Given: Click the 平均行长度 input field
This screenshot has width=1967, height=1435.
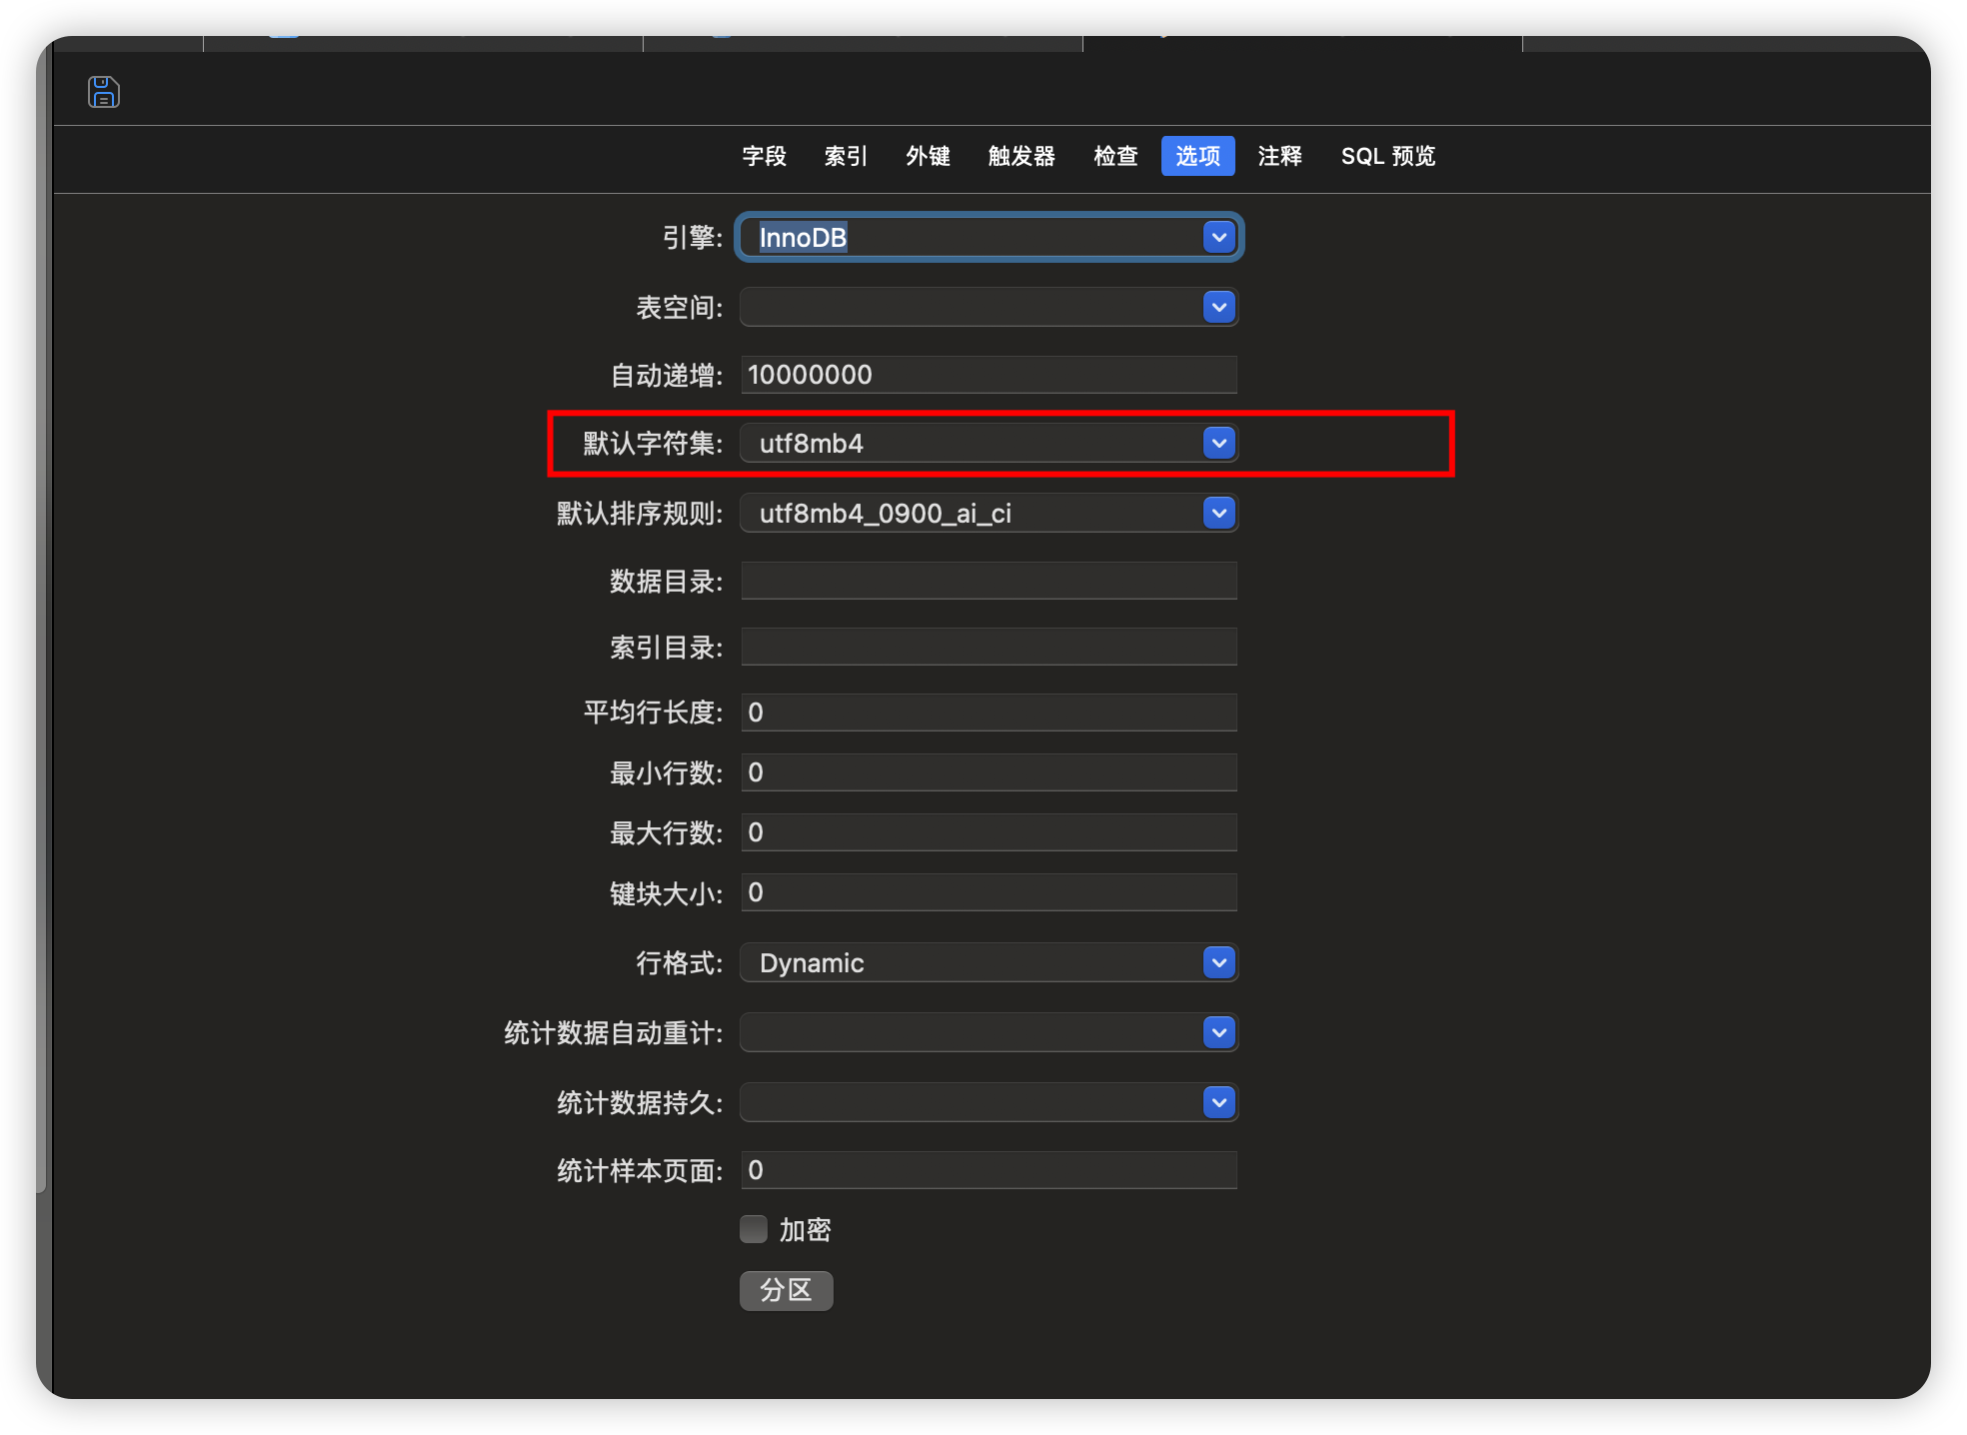Looking at the screenshot, I should pyautogui.click(x=988, y=713).
